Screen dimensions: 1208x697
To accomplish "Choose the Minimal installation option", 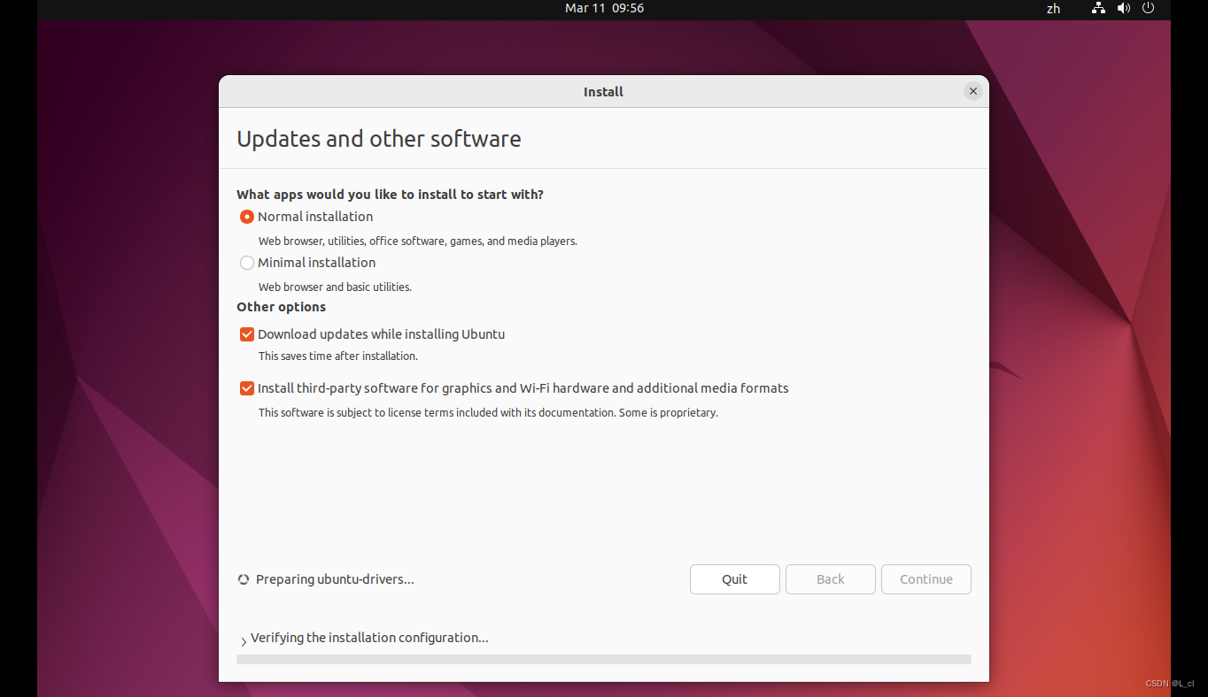I will (247, 263).
